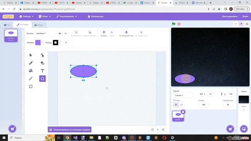Click the red stop button
This screenshot has height=141, width=251.
coord(179,24)
